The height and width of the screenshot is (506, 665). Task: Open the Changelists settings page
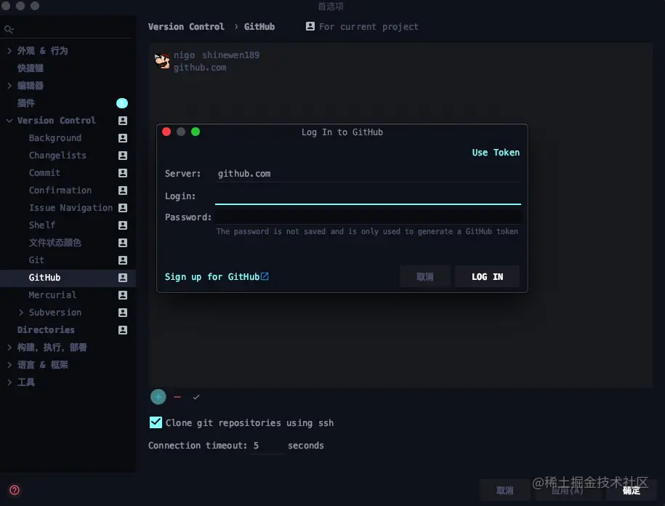point(57,156)
